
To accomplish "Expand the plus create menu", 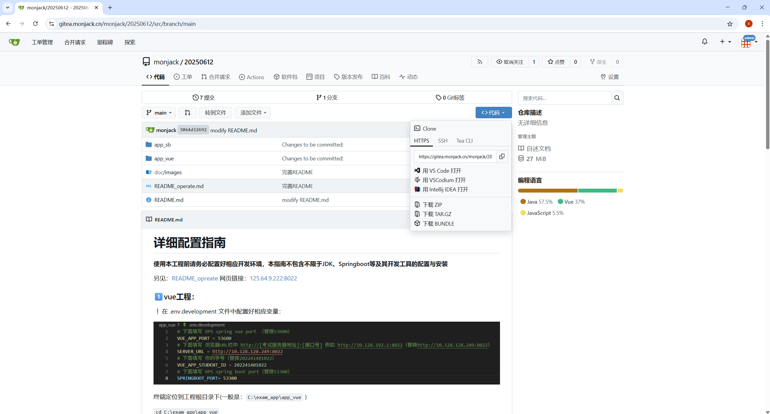I will 725,42.
